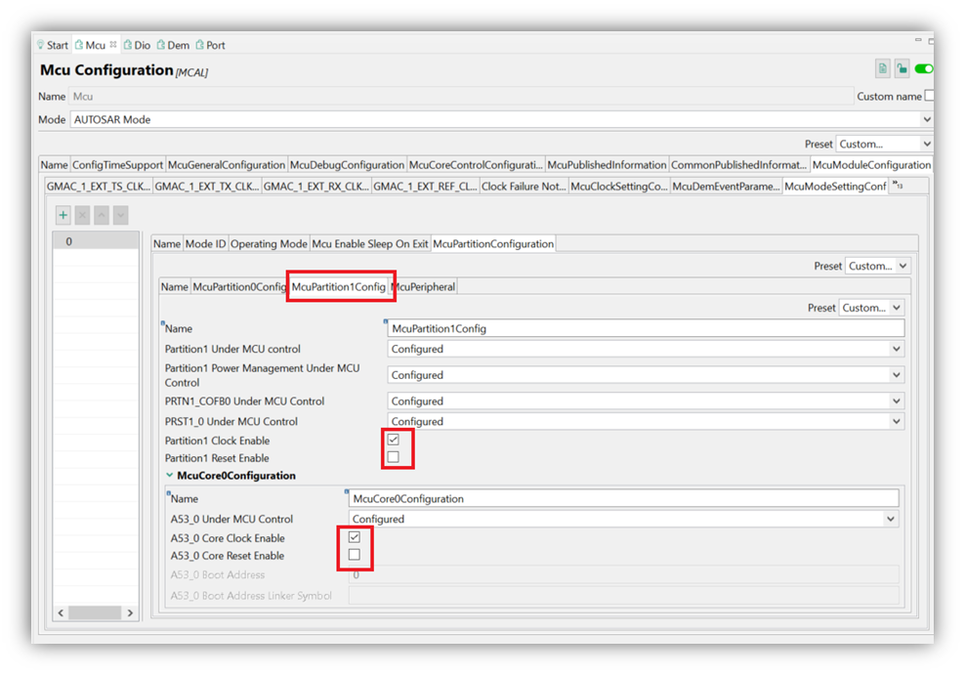Select the GMAC_1_EXT_TS_CLK tab
The image size is (965, 675).
(99, 186)
